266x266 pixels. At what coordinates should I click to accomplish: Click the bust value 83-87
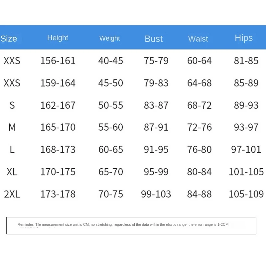(156, 105)
